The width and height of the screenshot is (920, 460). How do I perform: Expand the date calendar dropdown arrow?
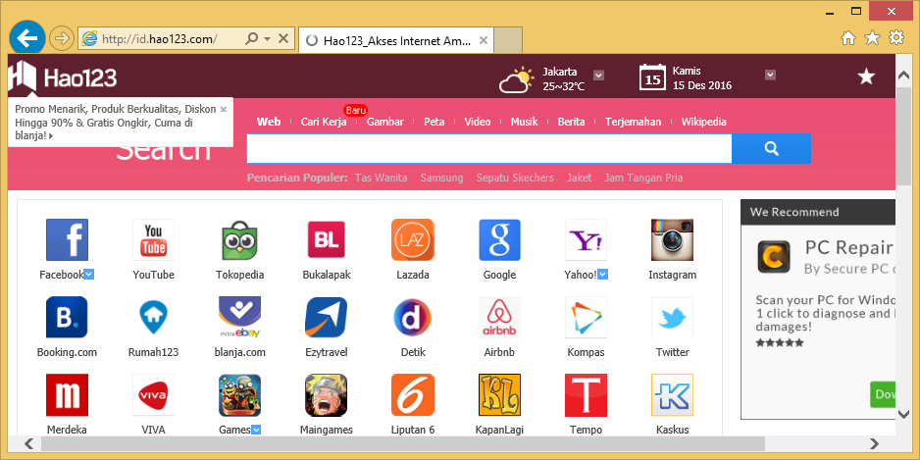(x=771, y=75)
